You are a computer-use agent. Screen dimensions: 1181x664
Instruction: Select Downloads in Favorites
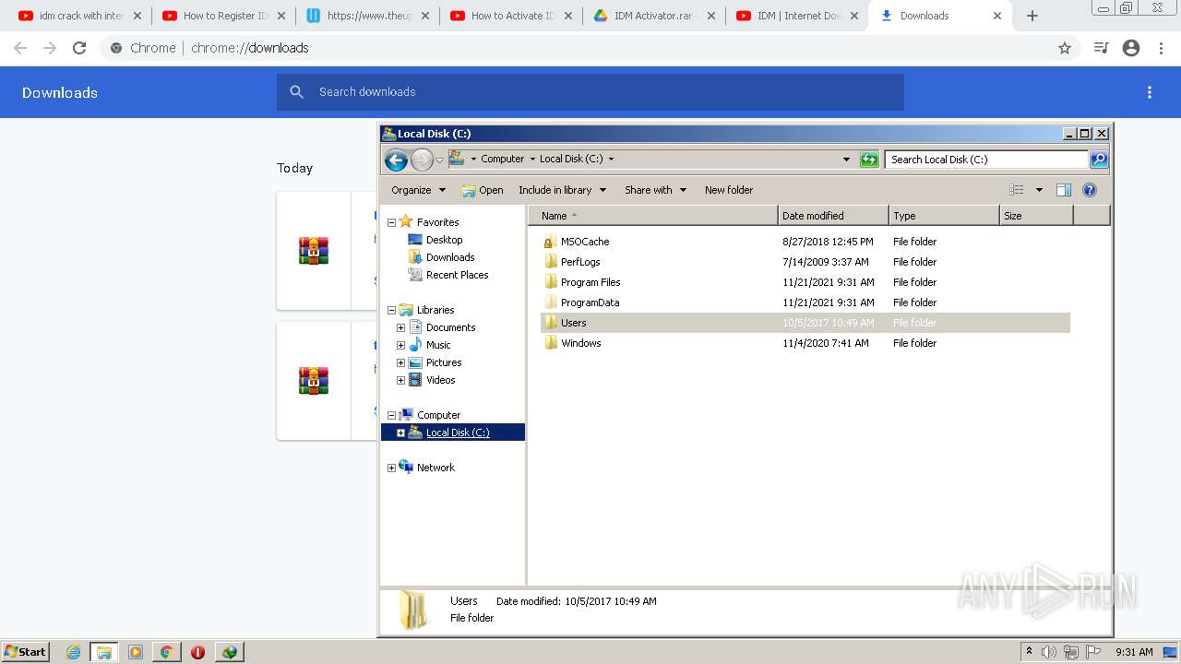(x=450, y=257)
